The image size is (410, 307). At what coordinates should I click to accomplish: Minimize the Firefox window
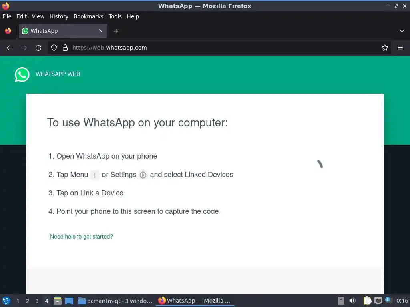tap(388, 6)
